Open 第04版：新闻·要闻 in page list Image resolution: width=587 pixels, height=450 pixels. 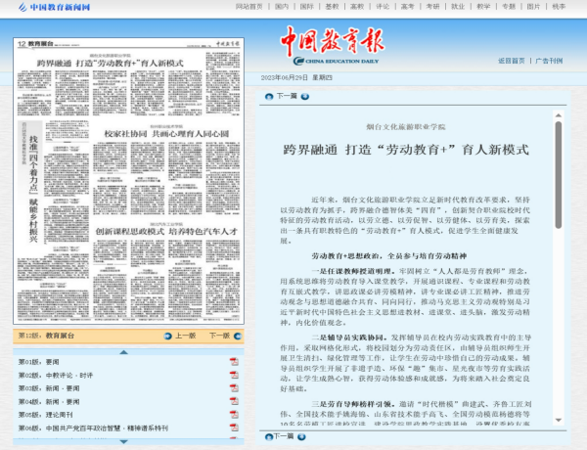(x=49, y=402)
